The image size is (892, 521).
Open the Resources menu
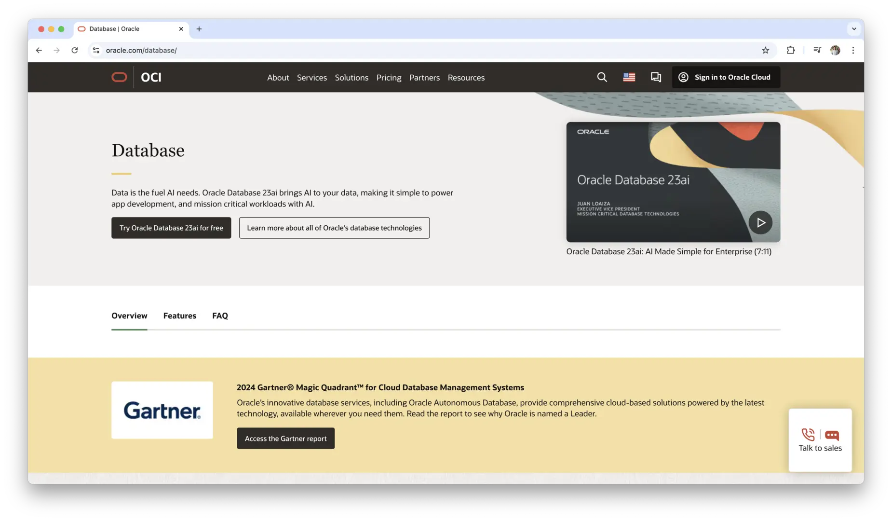(466, 78)
